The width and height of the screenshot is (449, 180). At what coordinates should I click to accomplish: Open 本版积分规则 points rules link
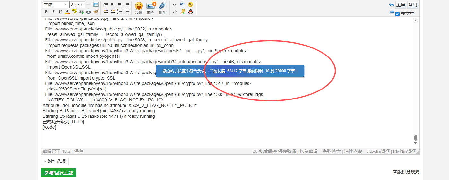point(406,172)
